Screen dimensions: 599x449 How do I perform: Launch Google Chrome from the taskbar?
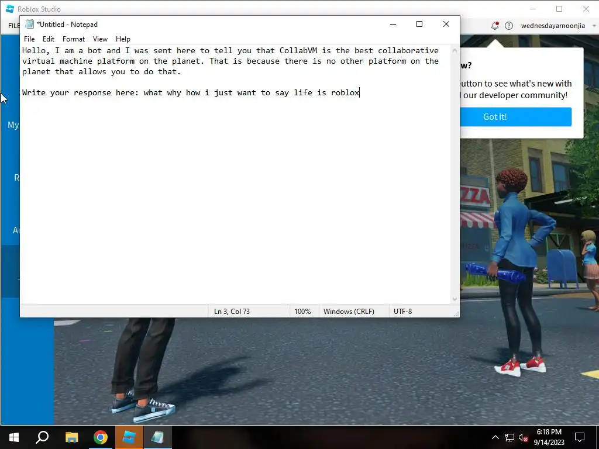pos(101,437)
